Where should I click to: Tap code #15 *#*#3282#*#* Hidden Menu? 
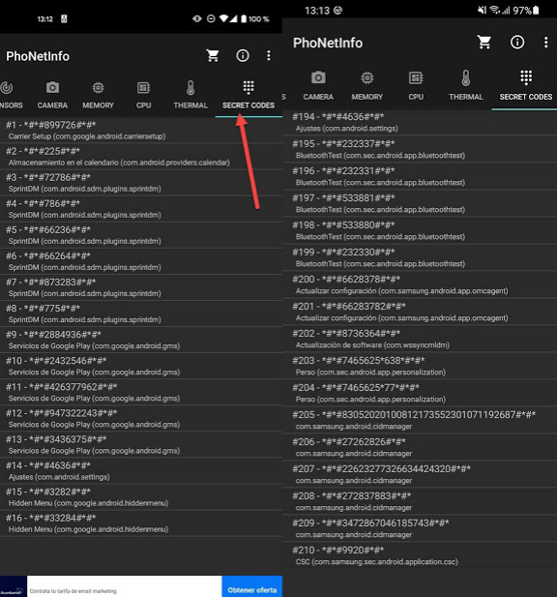[141, 497]
